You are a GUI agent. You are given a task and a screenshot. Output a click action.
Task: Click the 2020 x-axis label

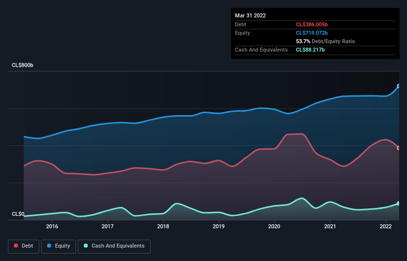tap(274, 226)
